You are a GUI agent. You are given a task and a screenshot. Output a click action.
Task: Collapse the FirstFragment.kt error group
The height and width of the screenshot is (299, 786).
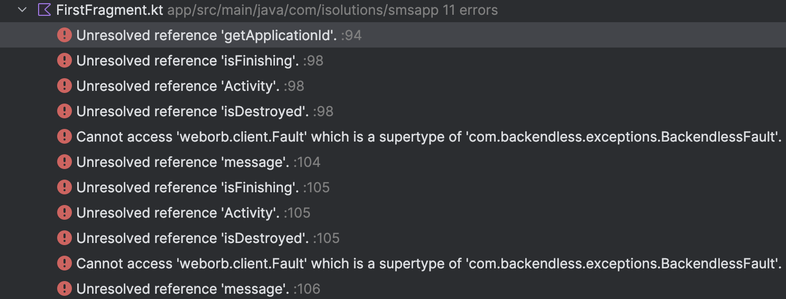(x=22, y=10)
